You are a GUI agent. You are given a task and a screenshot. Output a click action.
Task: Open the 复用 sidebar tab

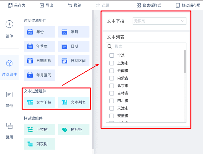(9, 131)
